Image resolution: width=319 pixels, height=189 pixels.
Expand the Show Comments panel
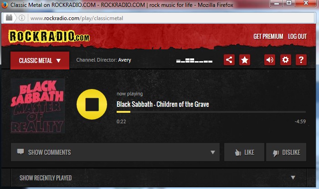coord(115,152)
